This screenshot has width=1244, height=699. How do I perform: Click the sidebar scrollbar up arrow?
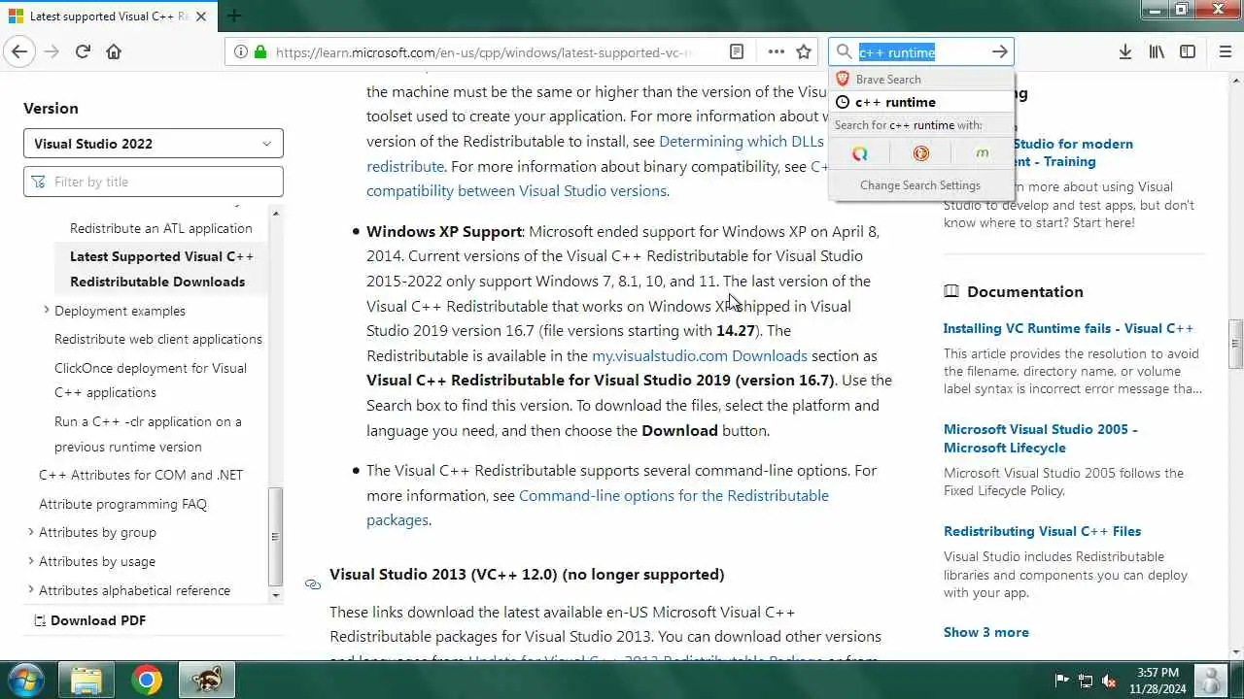[276, 213]
